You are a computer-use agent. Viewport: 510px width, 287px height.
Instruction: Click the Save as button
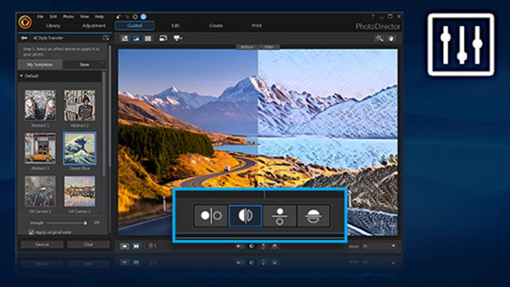pyautogui.click(x=42, y=244)
